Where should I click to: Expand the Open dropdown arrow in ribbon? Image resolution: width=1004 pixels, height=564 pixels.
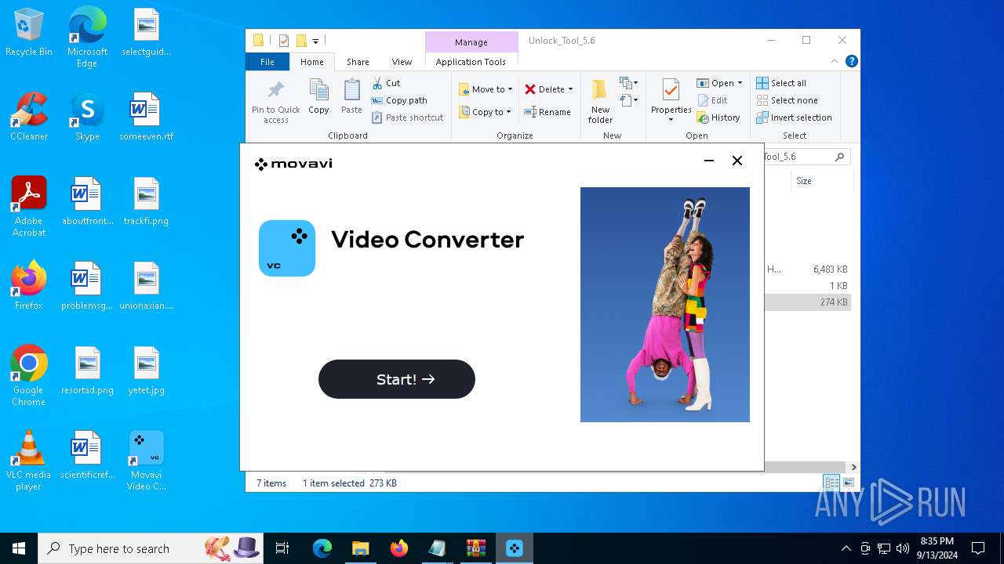tap(740, 83)
